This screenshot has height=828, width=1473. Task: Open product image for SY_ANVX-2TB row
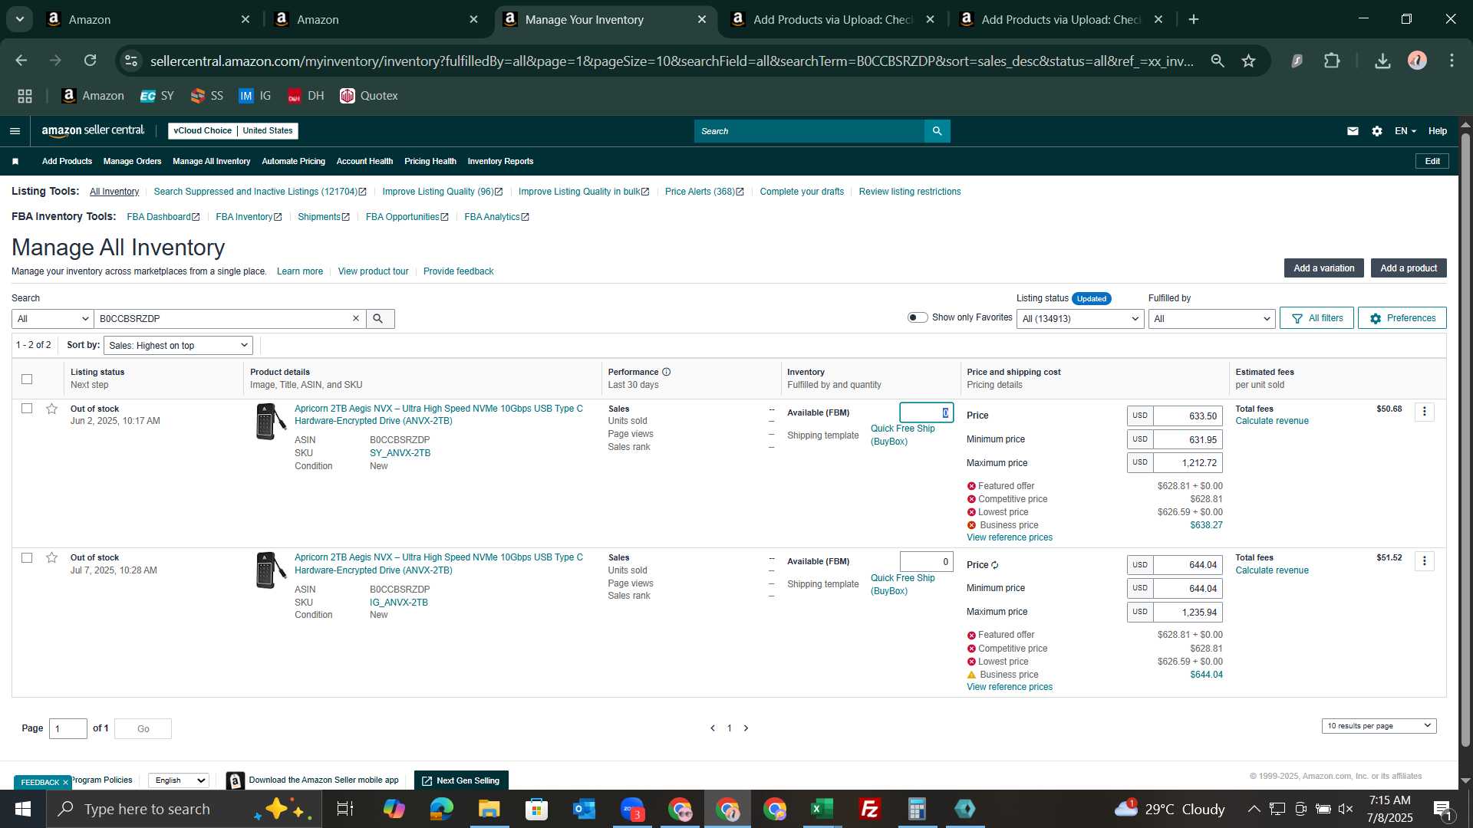(x=270, y=422)
